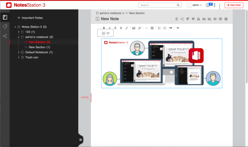Image resolution: width=248 pixels, height=147 pixels.
Task: Click the search magnifier icon
Action: point(178,5)
